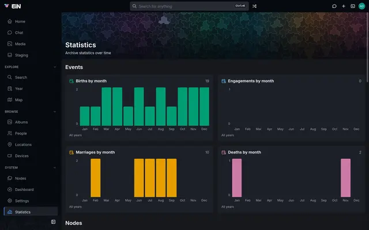Click the EIN logo in the top left

[13, 6]
